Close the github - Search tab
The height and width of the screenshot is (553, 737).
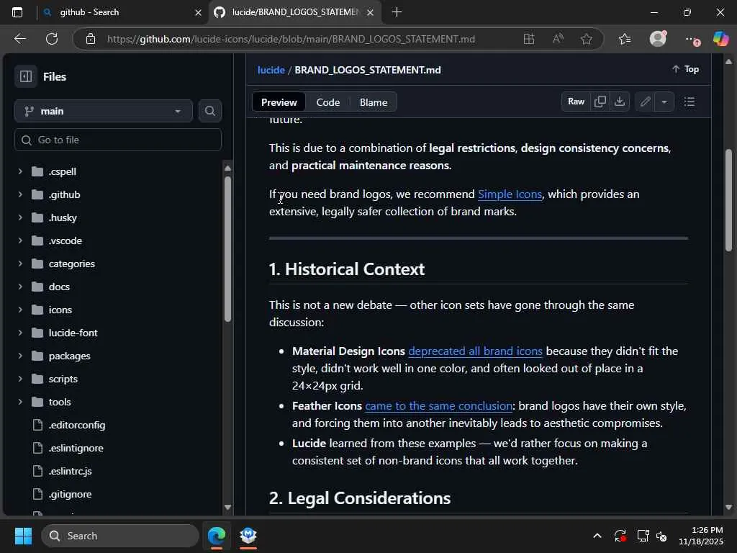pos(199,13)
